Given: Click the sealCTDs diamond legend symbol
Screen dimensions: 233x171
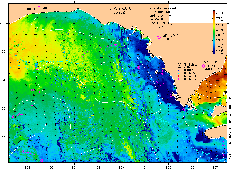Looking at the screenshot, I should point(203,66).
